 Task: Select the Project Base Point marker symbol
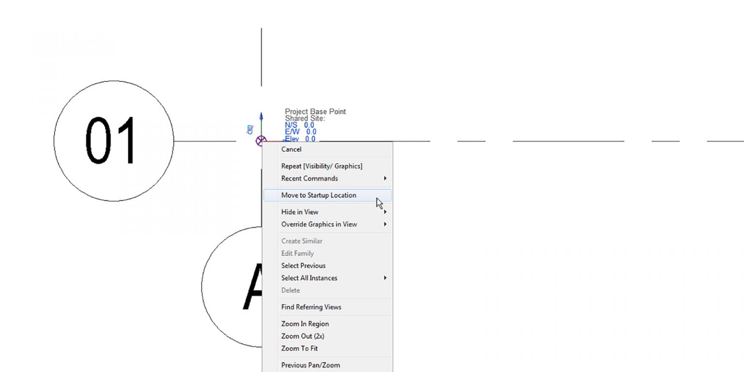point(261,140)
